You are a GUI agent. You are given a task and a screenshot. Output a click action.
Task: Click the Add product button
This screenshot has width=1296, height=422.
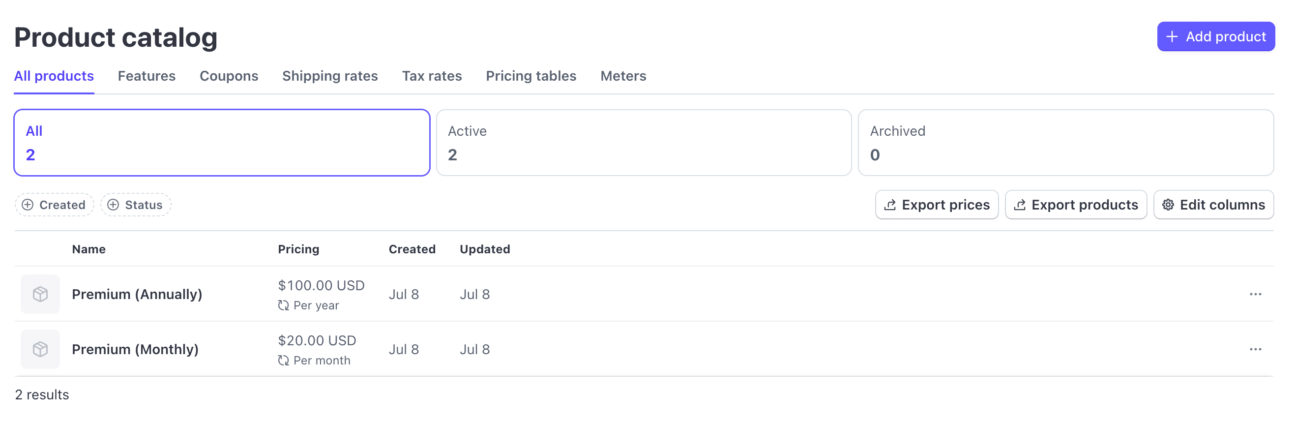coord(1215,36)
